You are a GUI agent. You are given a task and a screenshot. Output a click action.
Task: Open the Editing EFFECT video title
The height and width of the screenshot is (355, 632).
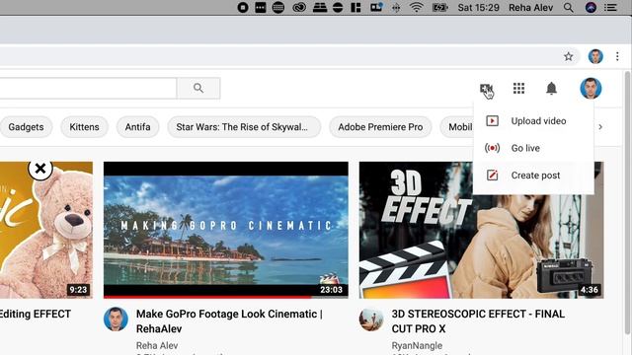[x=36, y=314]
